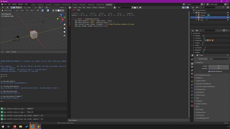Screen dimensions: 230x129
Task: Open the Tool properties tab
Action: [x=192, y=59]
